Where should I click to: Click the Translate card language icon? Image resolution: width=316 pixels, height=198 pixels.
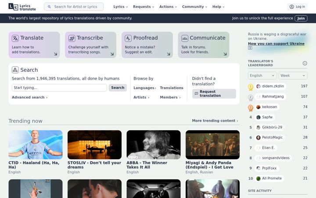[x=15, y=38]
